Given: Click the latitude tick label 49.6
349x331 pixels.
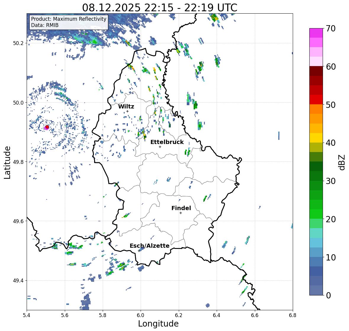Looking at the screenshot, I should (18, 221).
